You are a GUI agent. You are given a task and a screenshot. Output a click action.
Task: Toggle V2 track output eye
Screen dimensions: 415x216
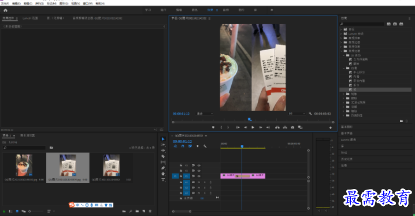point(199,170)
